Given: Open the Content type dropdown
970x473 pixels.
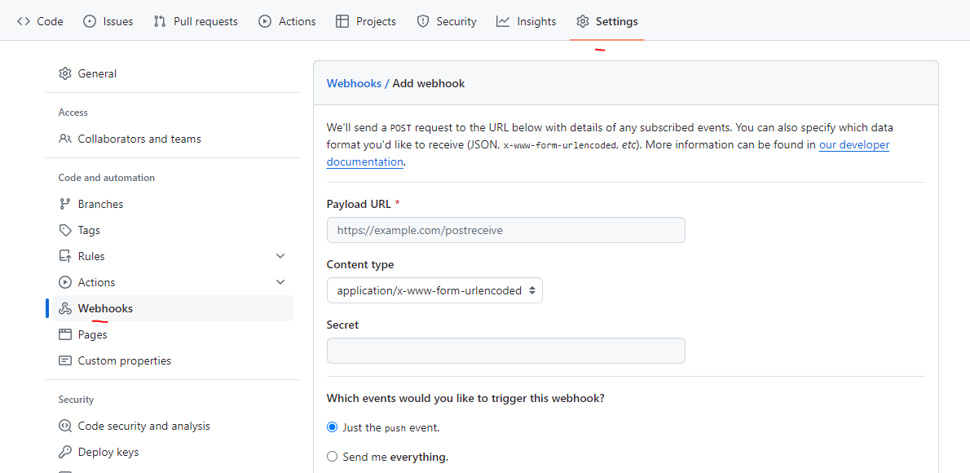Looking at the screenshot, I should point(434,290).
